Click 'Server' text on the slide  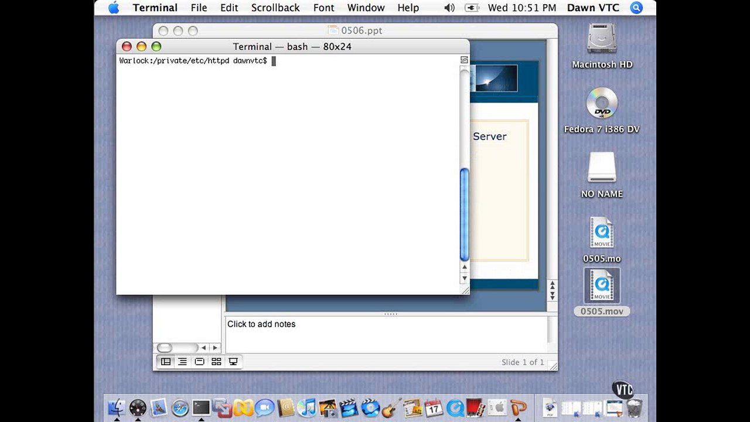point(490,136)
